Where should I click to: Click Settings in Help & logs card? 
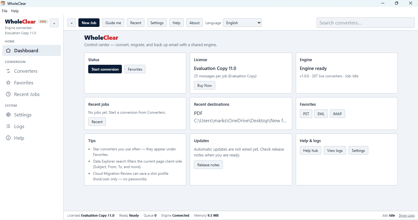[x=358, y=150]
